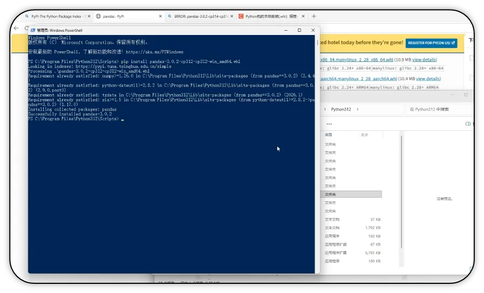Close the ERROR: pandas-3.0.2 tab
Image resolution: width=484 pixels, height=293 pixels.
(232, 16)
